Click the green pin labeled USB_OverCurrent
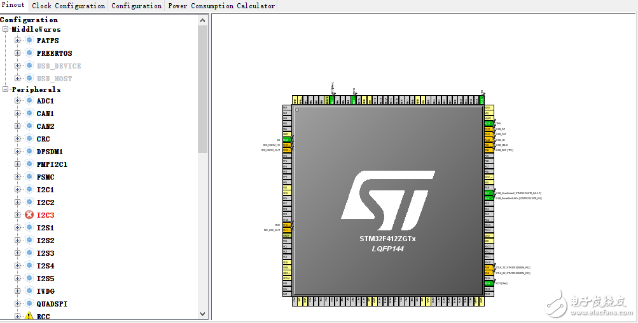Viewport: 638px width, 323px height. tap(489, 193)
